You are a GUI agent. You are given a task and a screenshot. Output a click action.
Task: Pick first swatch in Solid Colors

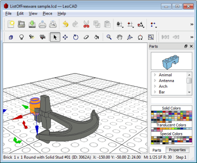click(x=153, y=112)
